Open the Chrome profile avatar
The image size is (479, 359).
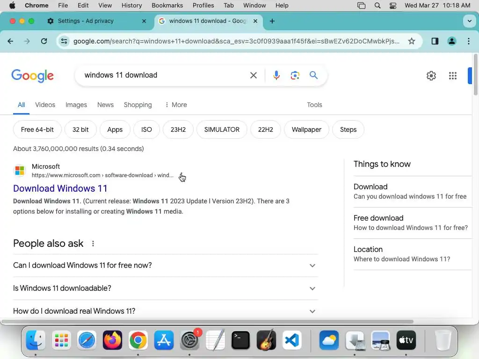click(452, 41)
